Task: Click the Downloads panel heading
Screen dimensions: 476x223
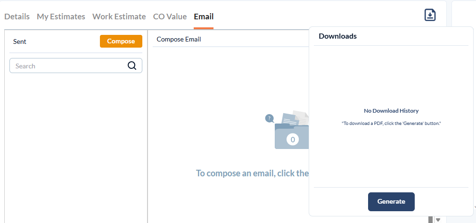Action: pyautogui.click(x=337, y=36)
